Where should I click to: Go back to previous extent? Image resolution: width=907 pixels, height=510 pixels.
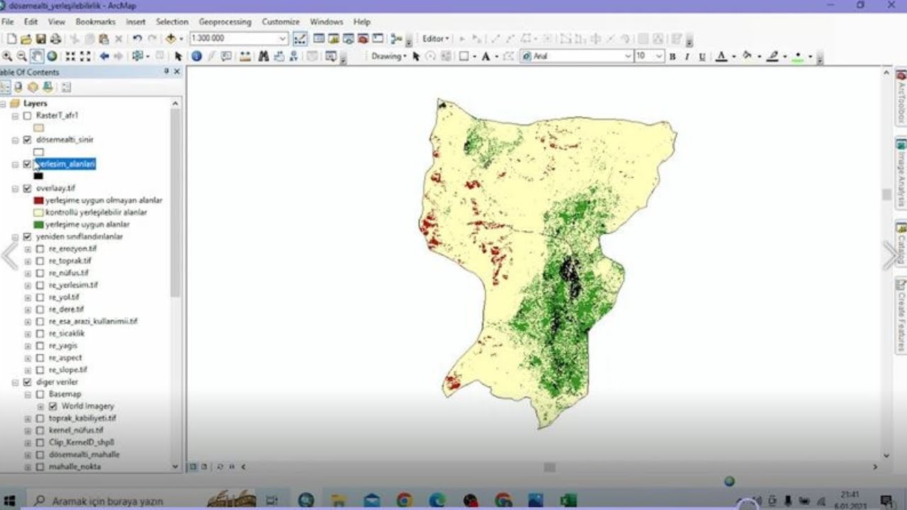coord(104,57)
